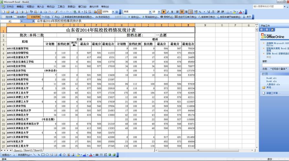Click the Font Color red A in Drawing toolbar
The width and height of the screenshot is (289, 161).
coord(91,155)
